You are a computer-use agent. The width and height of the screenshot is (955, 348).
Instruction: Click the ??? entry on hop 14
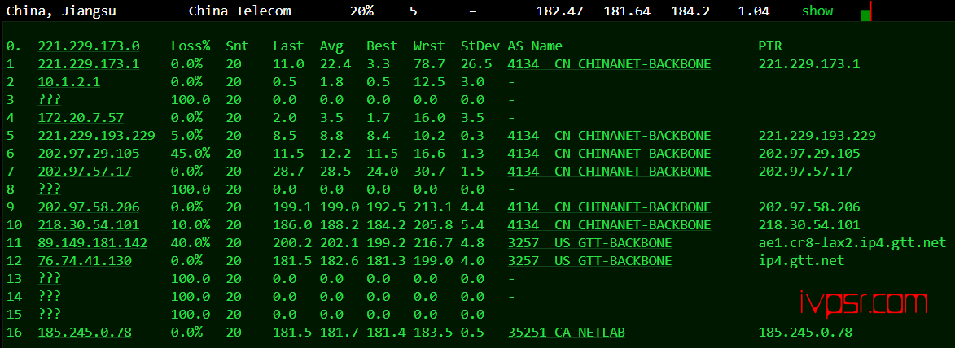(50, 297)
